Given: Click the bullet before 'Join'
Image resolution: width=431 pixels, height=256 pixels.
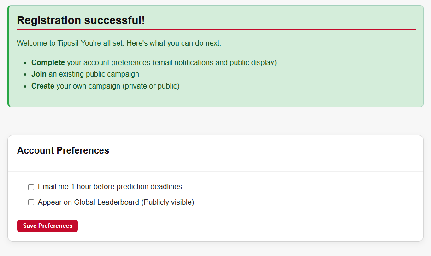Looking at the screenshot, I should 25,74.
